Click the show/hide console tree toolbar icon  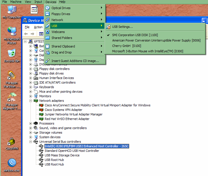click(41, 34)
